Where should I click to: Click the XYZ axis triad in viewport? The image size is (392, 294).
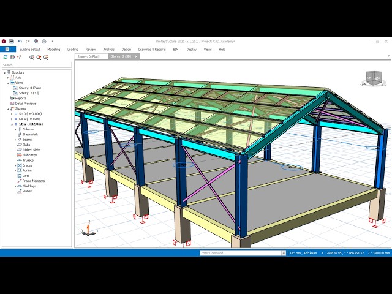[89, 228]
